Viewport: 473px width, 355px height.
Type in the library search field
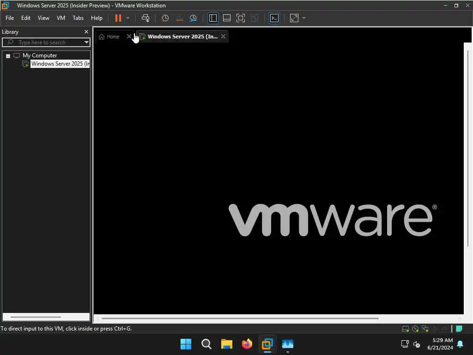tap(45, 42)
